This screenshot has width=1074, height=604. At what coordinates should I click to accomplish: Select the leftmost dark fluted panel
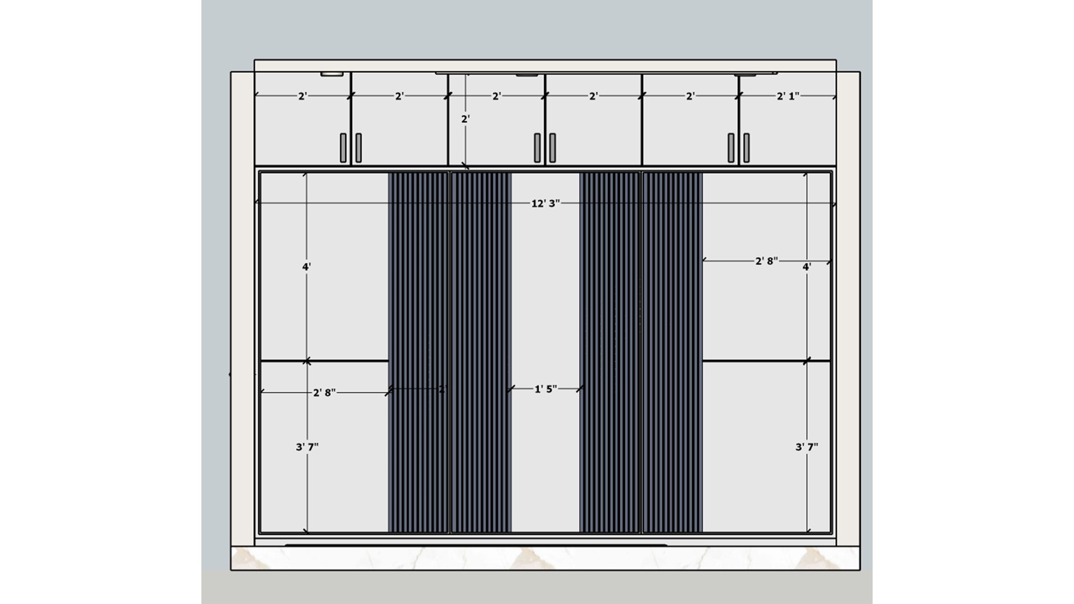[418, 352]
